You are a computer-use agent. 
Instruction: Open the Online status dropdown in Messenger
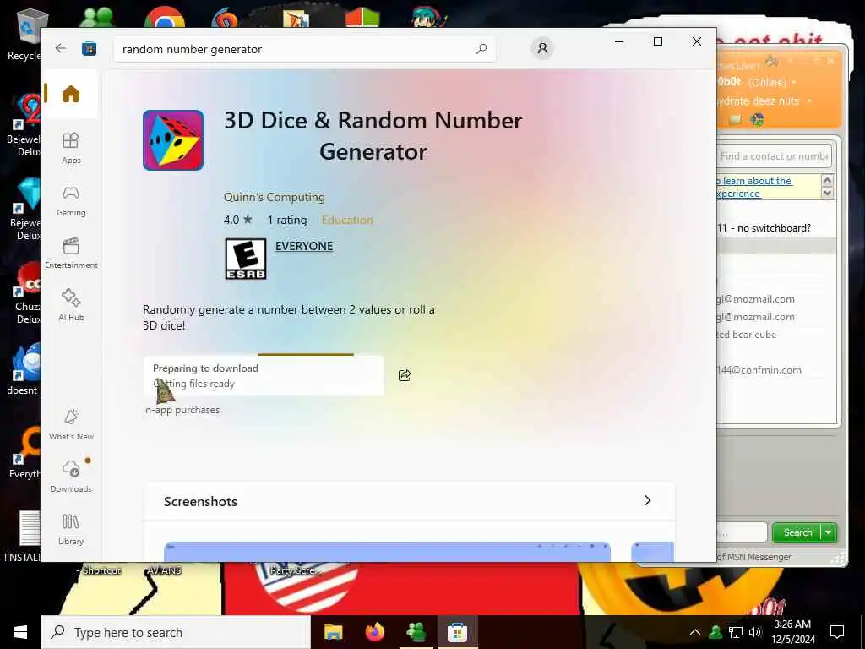tap(794, 82)
